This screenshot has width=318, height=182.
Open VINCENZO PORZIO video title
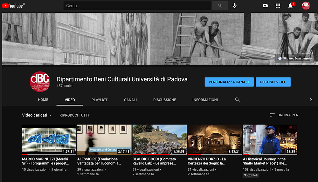[207, 161]
